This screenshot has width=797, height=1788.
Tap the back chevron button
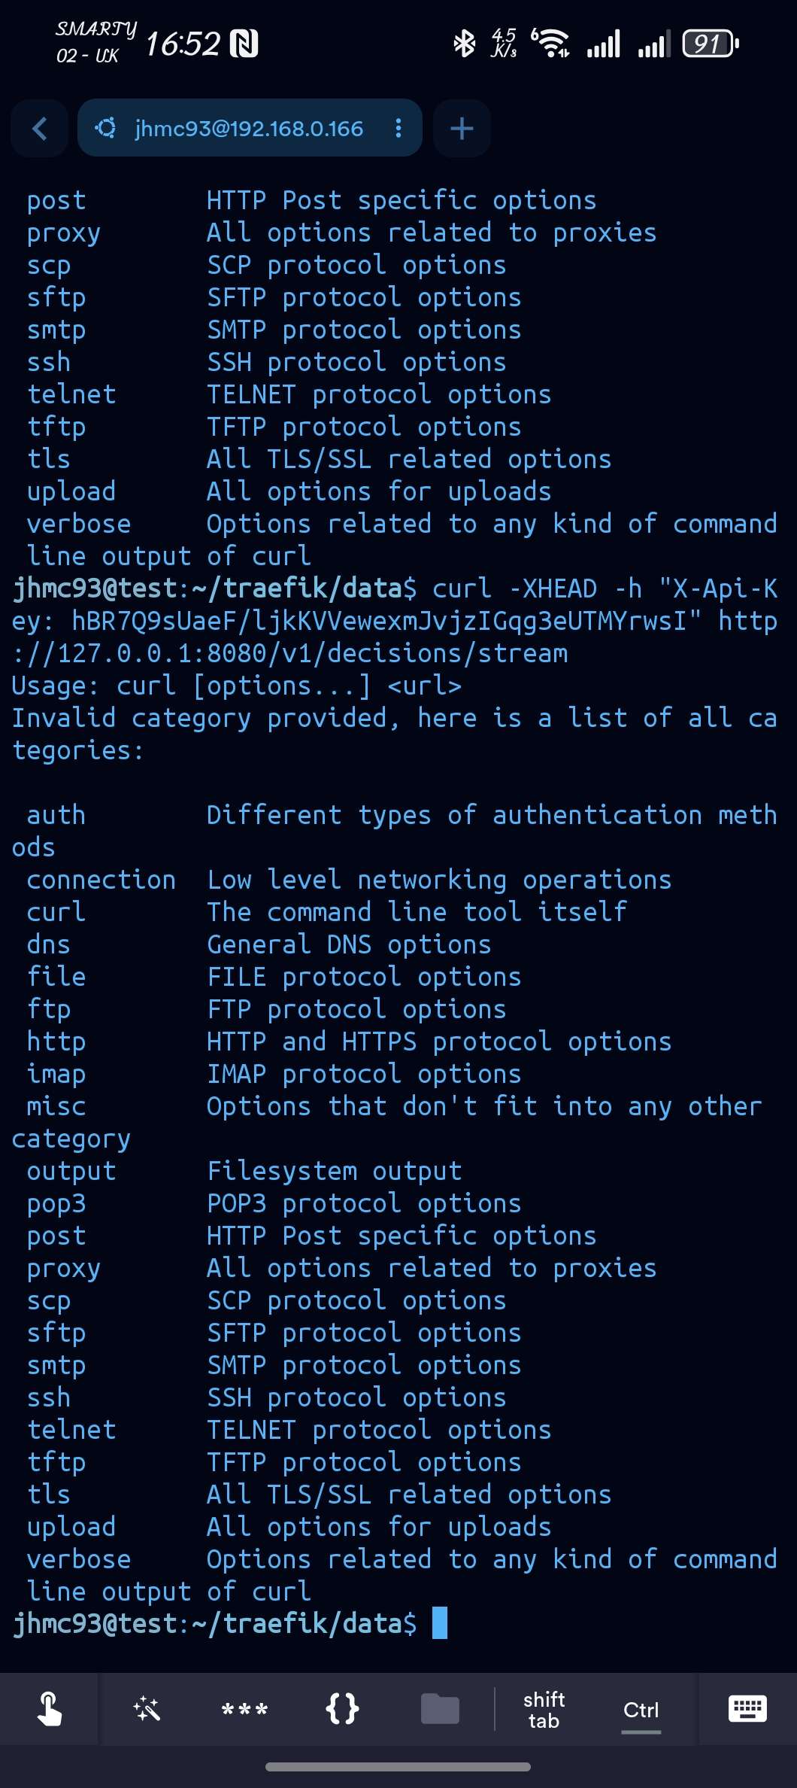(x=40, y=129)
